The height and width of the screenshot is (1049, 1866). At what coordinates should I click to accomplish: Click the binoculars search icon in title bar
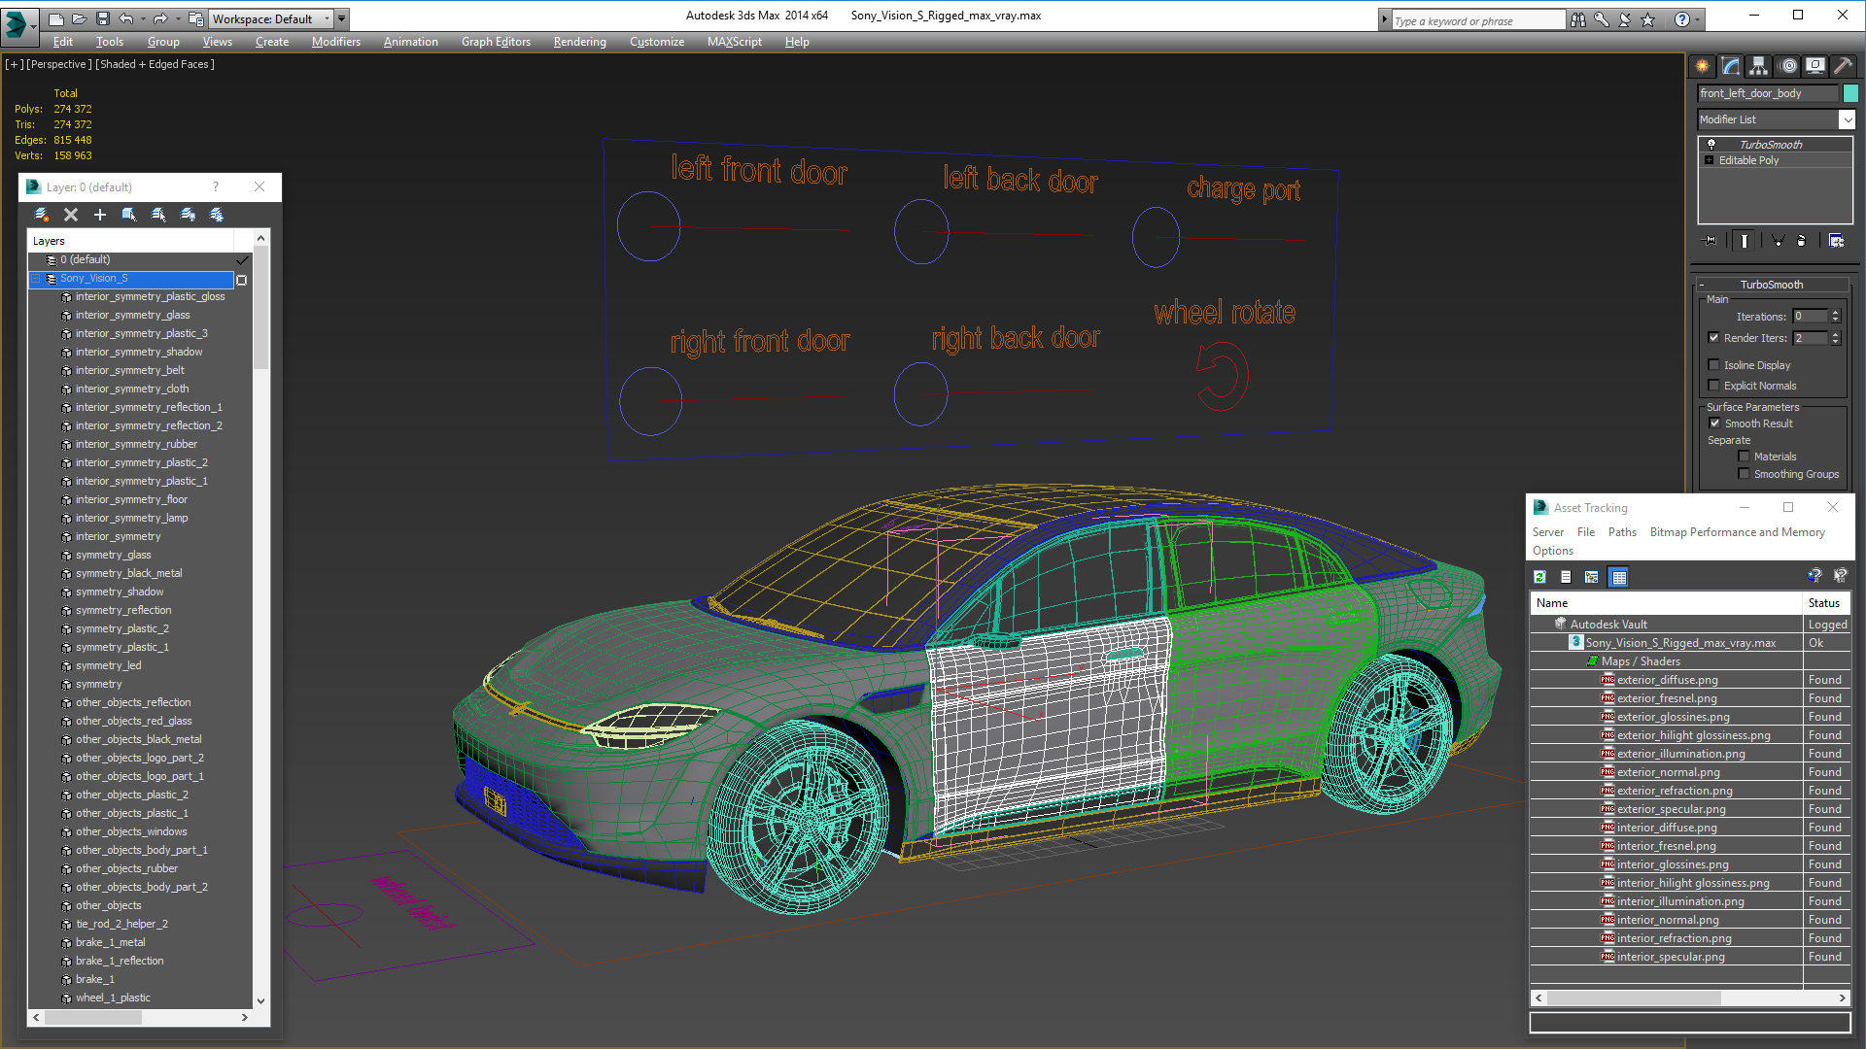tap(1577, 19)
